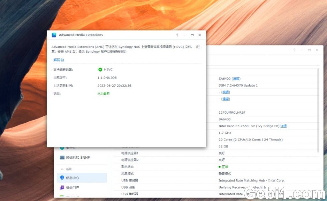Click 编辑 link next to SA6400
This screenshot has width=327, height=201.
[236, 79]
